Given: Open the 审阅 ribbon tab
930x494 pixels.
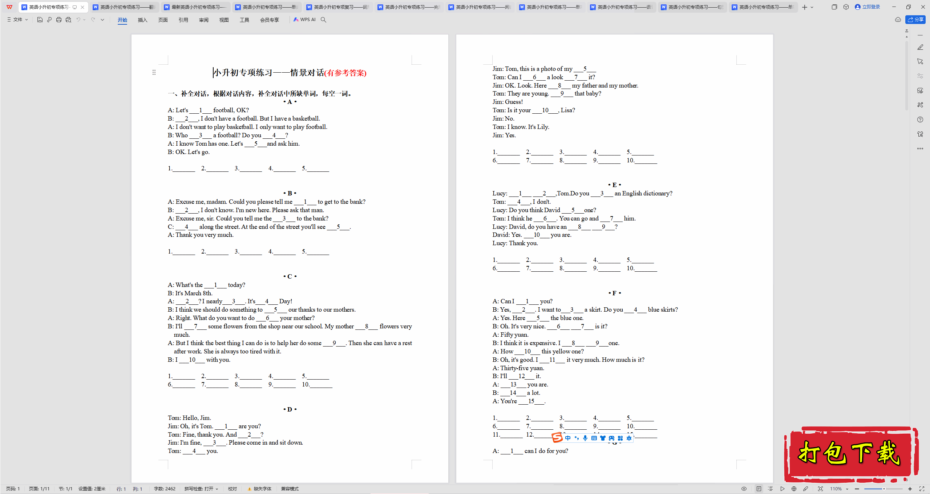Looking at the screenshot, I should pos(204,20).
